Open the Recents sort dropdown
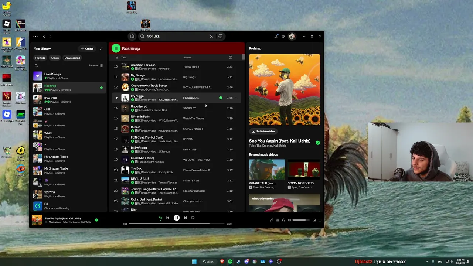The image size is (473, 266). pyautogui.click(x=96, y=66)
